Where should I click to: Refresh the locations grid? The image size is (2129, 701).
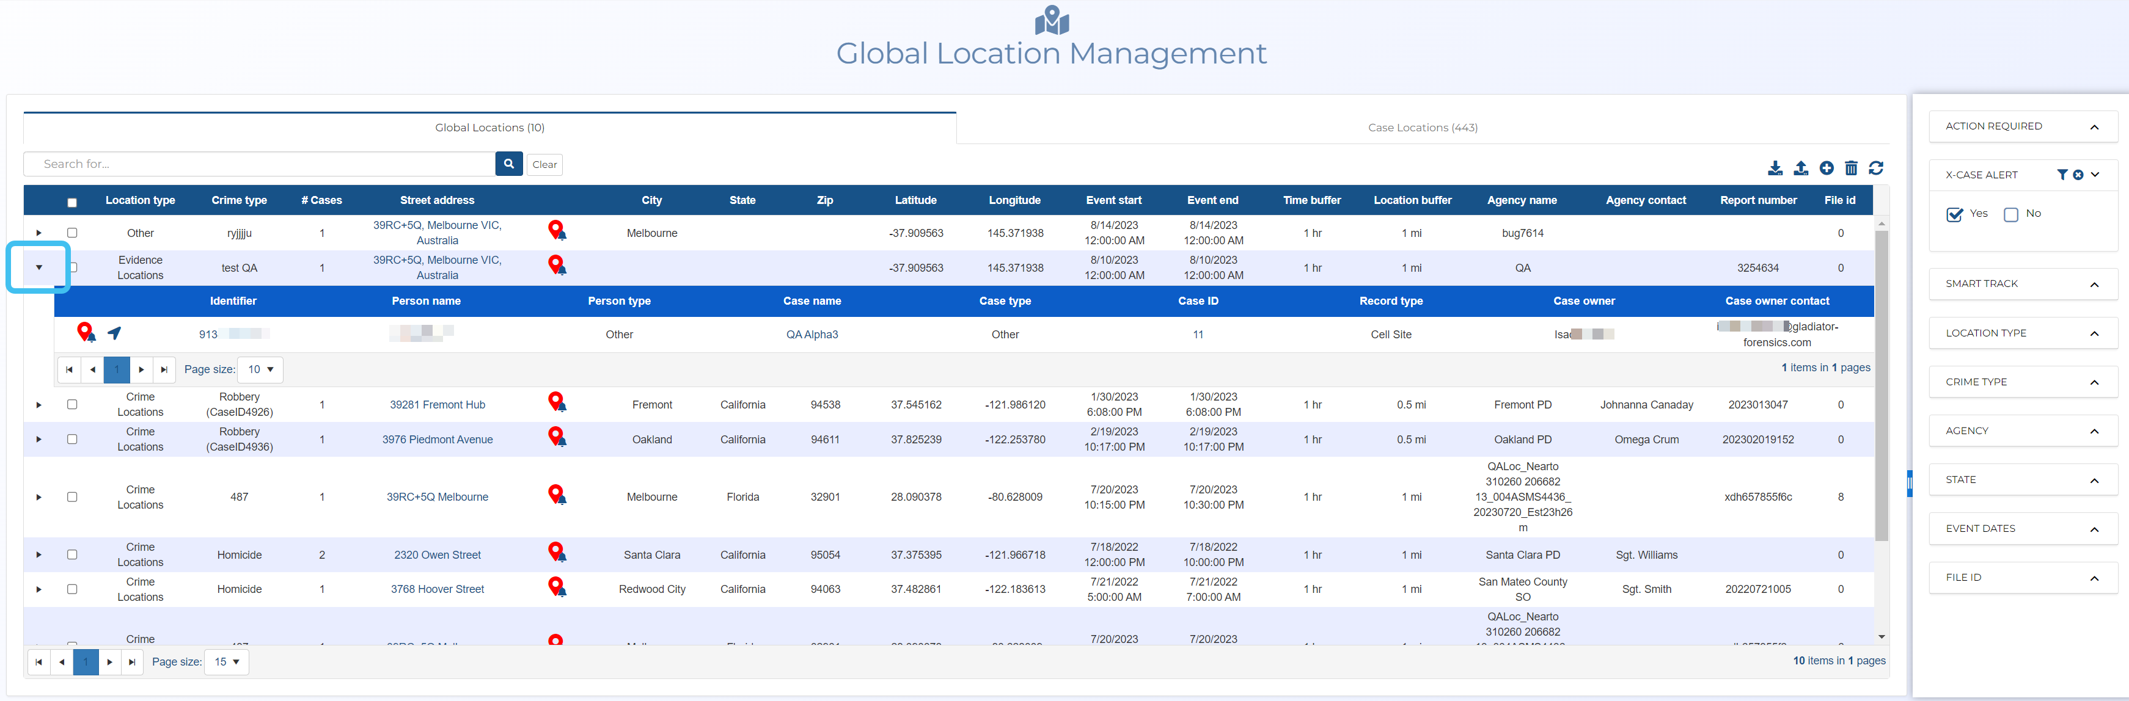pyautogui.click(x=1876, y=169)
